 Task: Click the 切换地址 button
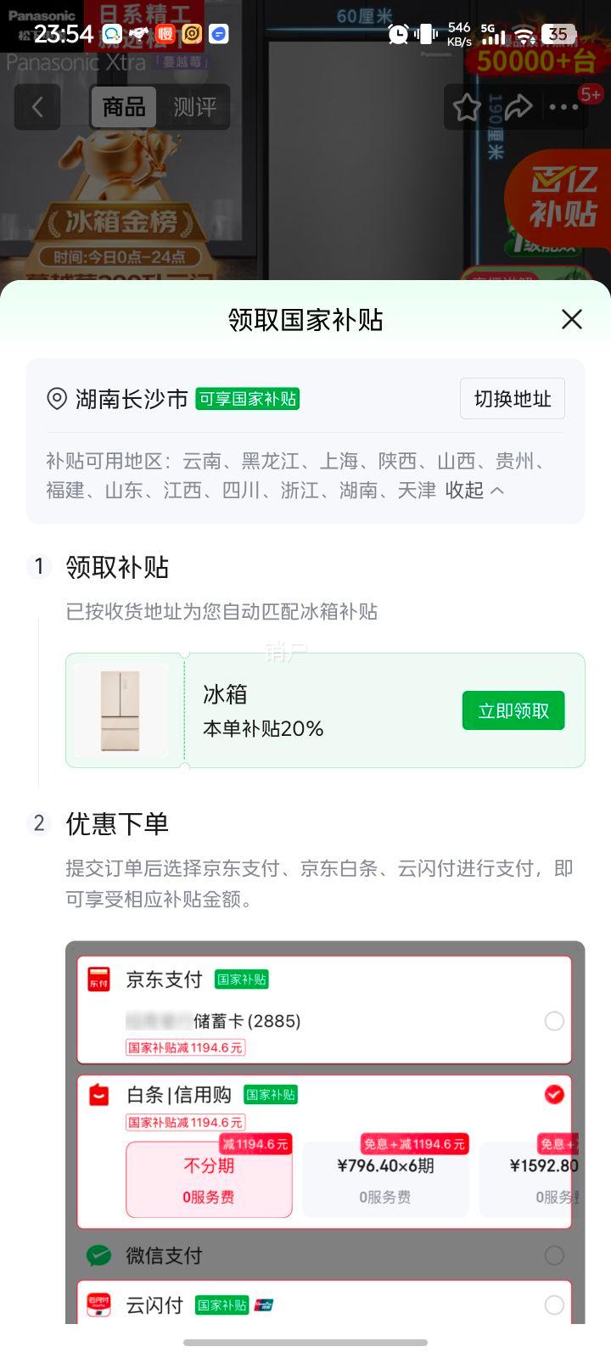pyautogui.click(x=513, y=399)
